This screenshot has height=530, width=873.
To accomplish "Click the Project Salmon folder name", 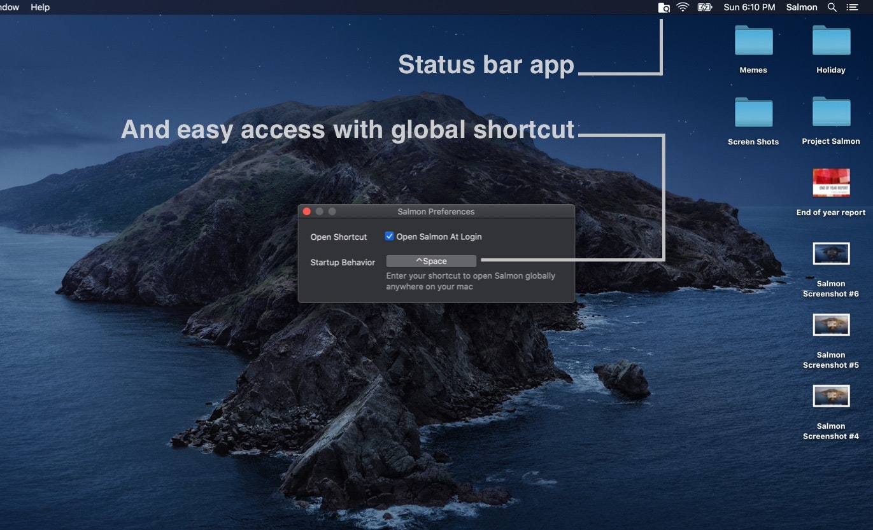I will [831, 141].
